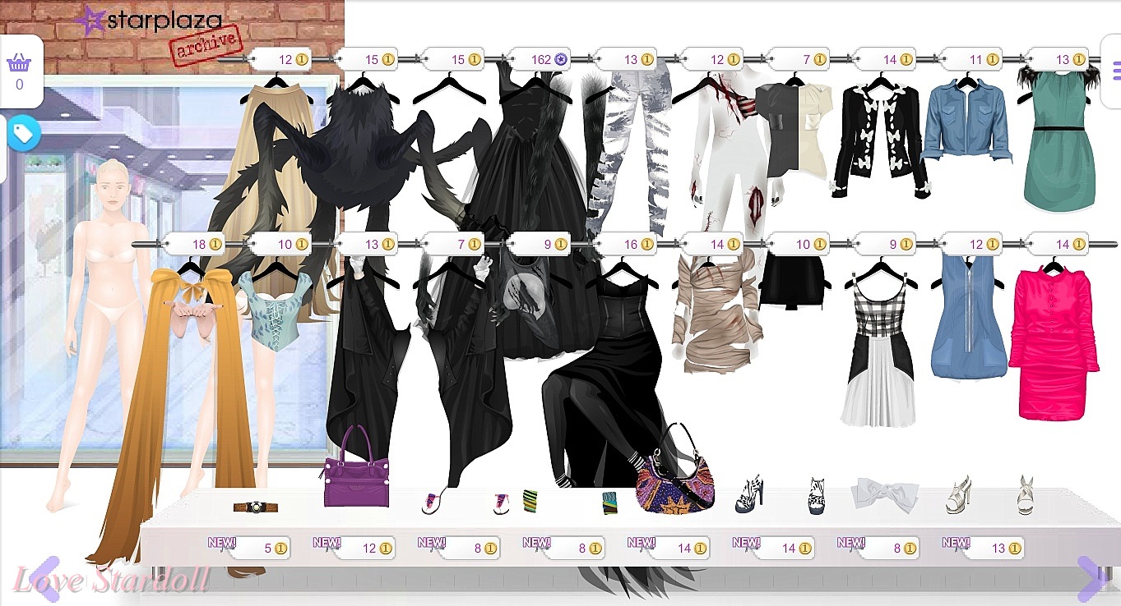Screen dimensions: 1121x606
Task: Pick the checkered top white skirt dress
Action: 878,349
